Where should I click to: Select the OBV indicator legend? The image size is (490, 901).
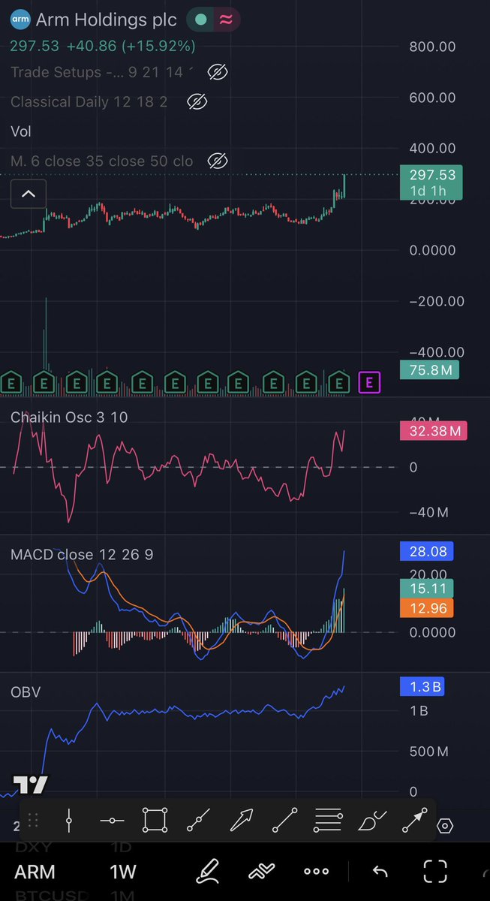tap(26, 692)
